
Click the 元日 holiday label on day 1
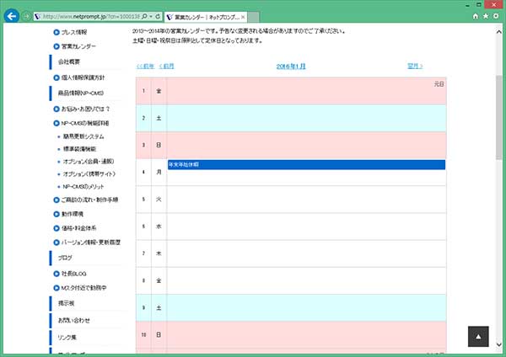[x=439, y=84]
